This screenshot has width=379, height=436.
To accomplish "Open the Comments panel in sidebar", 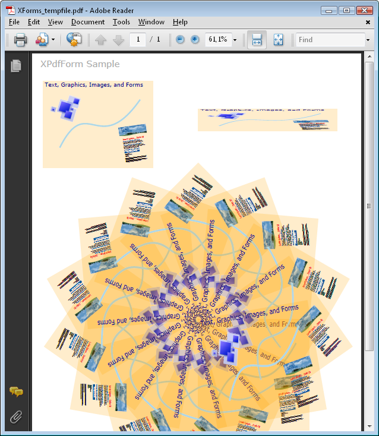I will tap(16, 392).
